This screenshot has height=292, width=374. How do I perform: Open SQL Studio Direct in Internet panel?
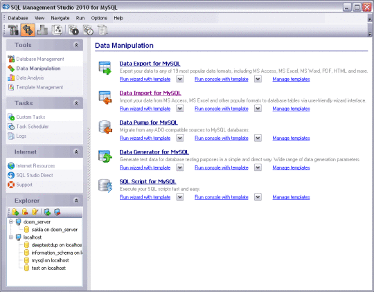click(x=35, y=175)
